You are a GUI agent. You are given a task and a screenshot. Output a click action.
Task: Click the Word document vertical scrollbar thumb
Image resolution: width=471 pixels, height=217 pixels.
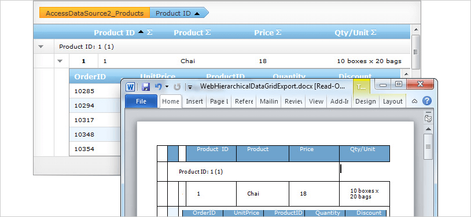click(428, 146)
